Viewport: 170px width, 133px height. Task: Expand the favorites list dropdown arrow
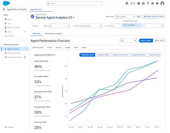click(134, 4)
